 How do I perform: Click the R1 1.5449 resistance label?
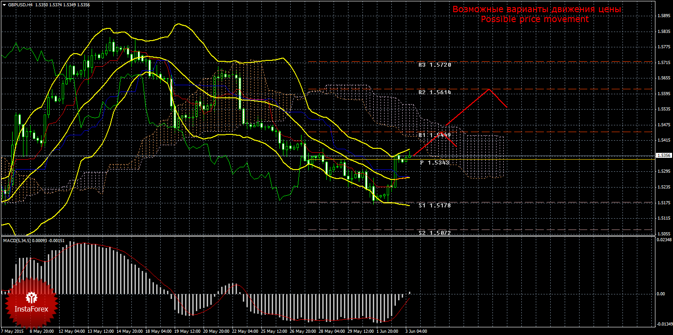434,135
